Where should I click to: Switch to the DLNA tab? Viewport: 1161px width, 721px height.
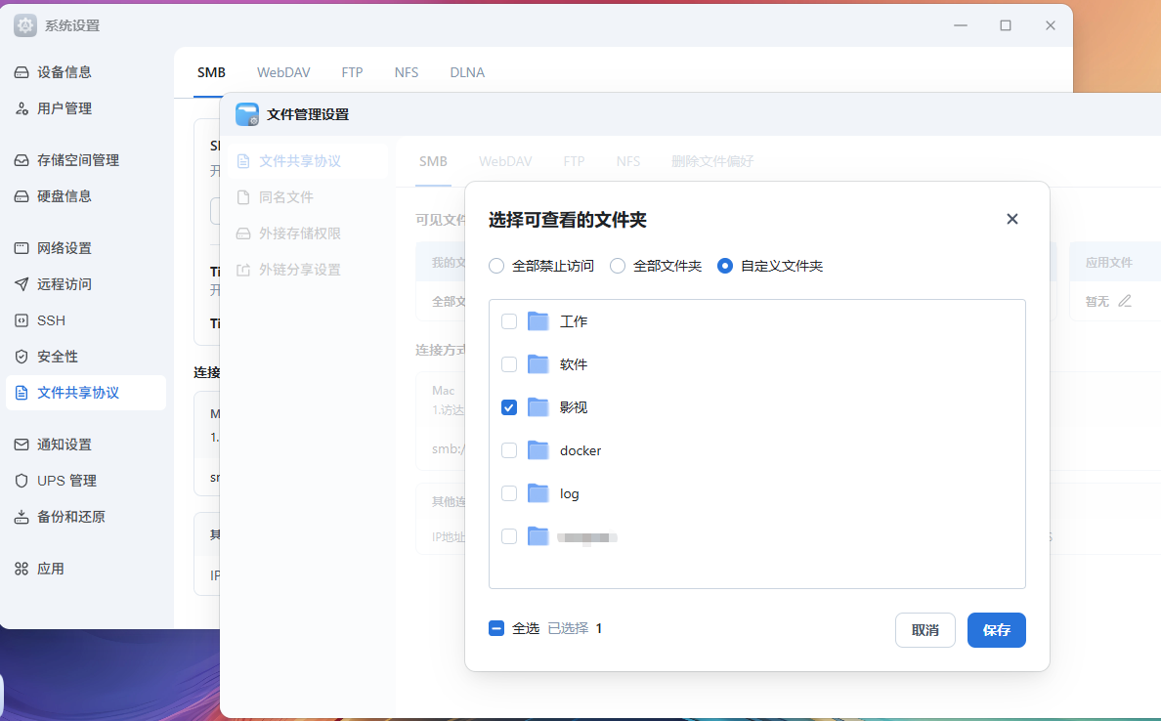pyautogui.click(x=467, y=72)
